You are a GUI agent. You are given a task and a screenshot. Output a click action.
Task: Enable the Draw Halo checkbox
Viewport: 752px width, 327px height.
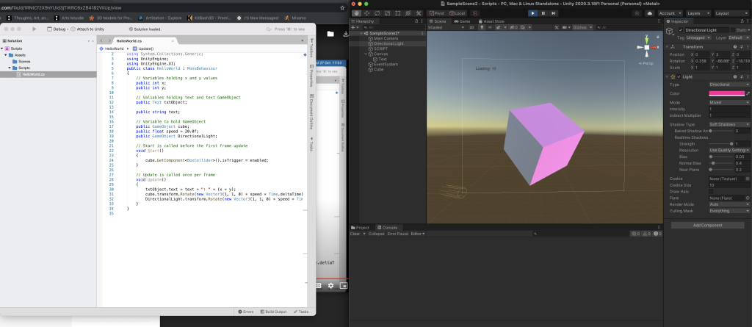[711, 191]
